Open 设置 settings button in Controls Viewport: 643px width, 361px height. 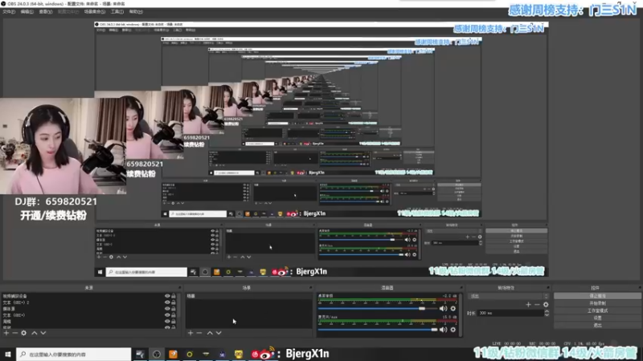[x=597, y=318]
